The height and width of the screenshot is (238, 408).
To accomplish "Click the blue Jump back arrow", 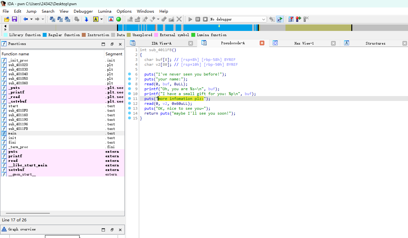I will click(x=25, y=19).
